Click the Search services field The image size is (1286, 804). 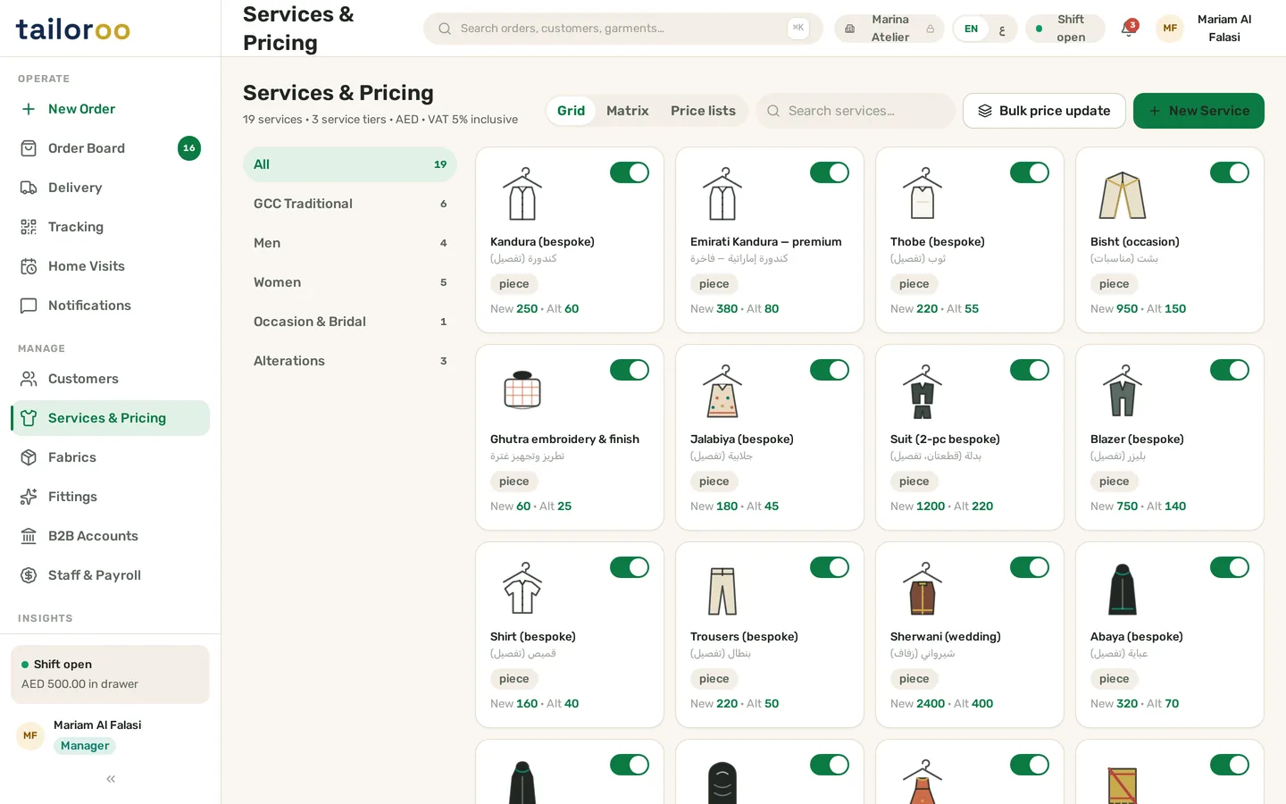(x=856, y=111)
